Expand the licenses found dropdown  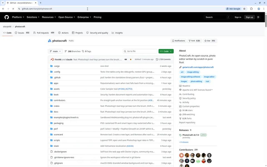coord(197,90)
